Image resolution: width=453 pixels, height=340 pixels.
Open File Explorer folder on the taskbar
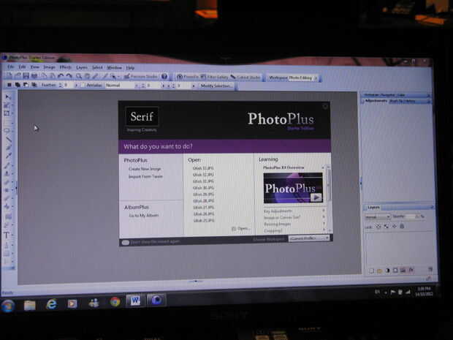(29, 305)
